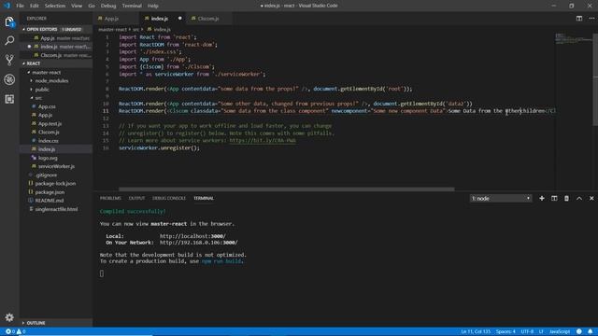
Task: Maximize the terminal panel size
Action: coord(579,199)
